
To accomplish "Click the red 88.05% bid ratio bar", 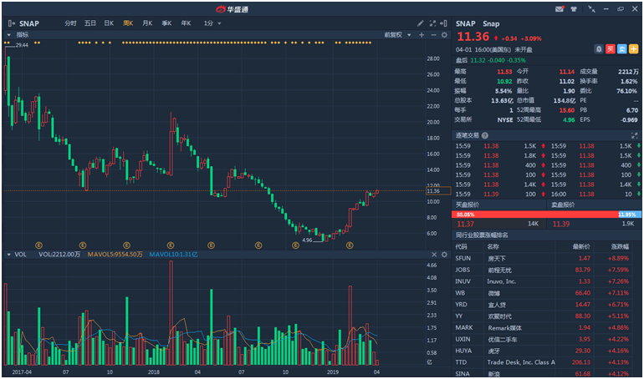I will click(x=534, y=215).
